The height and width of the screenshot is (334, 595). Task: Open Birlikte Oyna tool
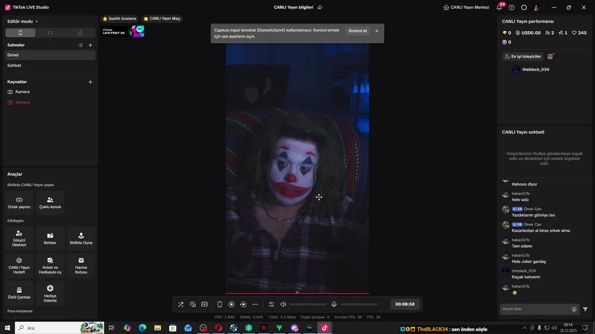(81, 238)
